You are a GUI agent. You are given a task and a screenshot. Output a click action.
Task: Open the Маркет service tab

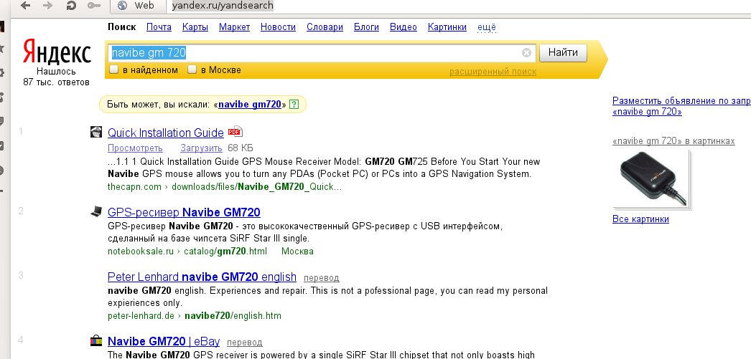click(x=234, y=27)
